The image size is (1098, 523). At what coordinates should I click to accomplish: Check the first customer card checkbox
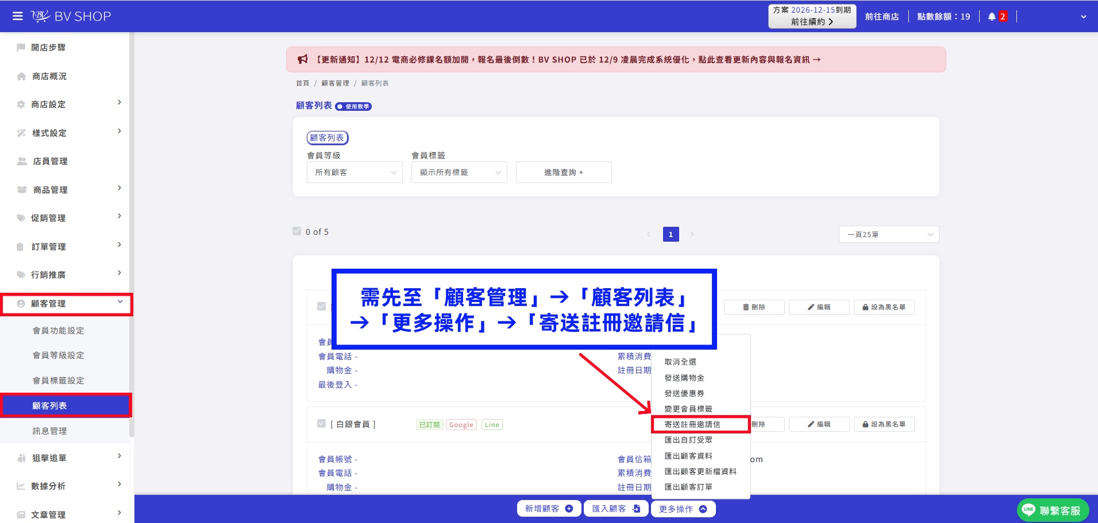pyautogui.click(x=322, y=307)
